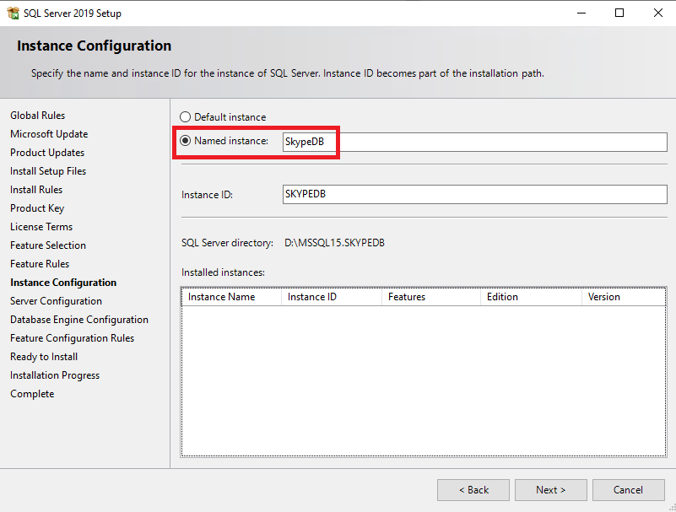Select the Installation Progress step
This screenshot has height=512, width=676.
pos(55,375)
